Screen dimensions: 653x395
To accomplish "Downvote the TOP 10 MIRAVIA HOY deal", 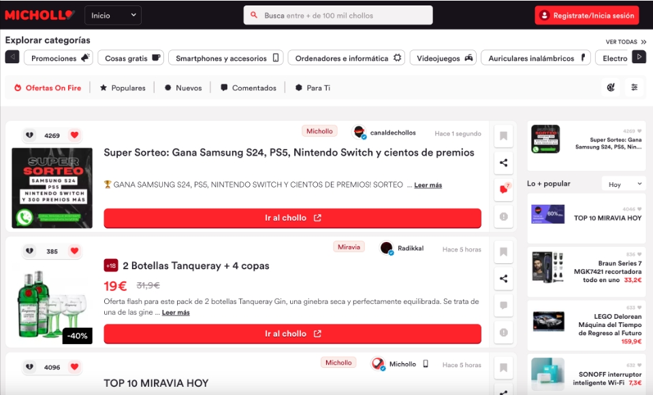I will [x=29, y=366].
